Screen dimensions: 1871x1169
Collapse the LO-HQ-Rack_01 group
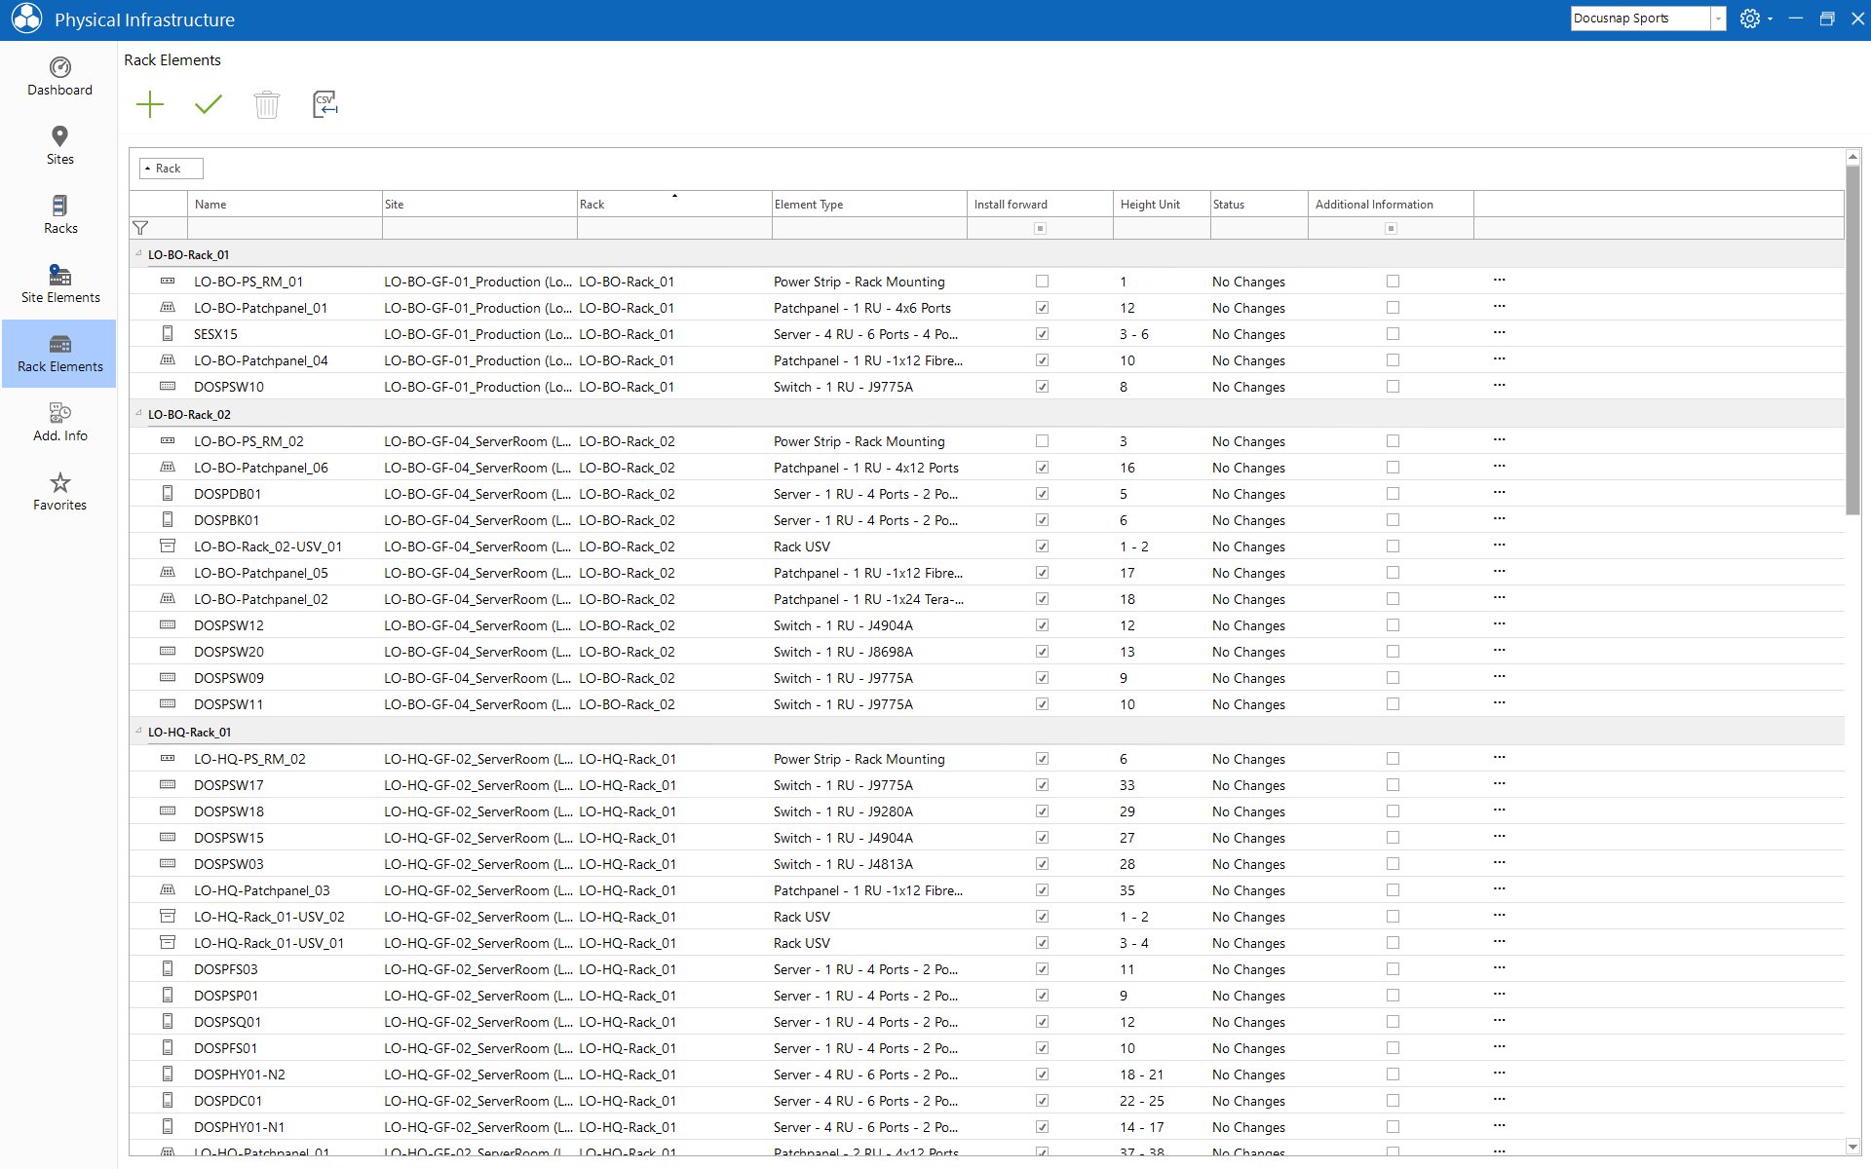pos(138,732)
